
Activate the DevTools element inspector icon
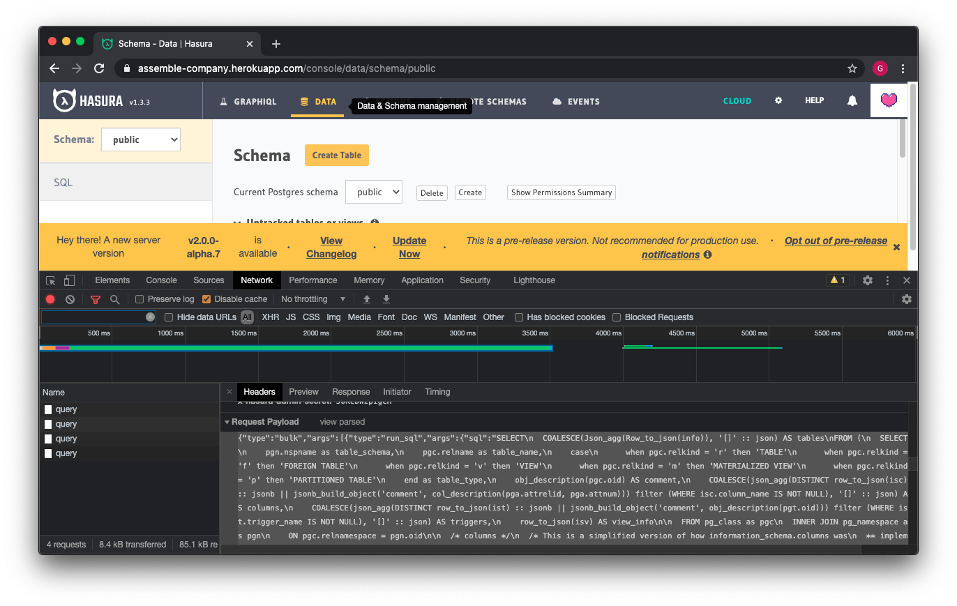[51, 280]
